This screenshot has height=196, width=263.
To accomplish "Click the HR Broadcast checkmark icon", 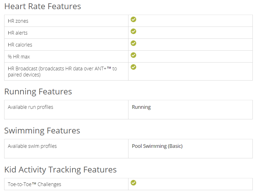I will click(x=133, y=67).
